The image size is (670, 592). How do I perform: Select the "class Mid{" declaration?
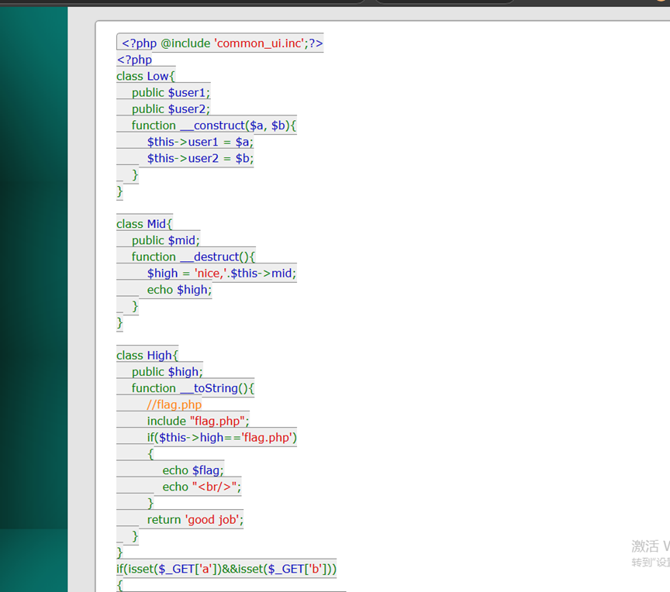point(144,224)
